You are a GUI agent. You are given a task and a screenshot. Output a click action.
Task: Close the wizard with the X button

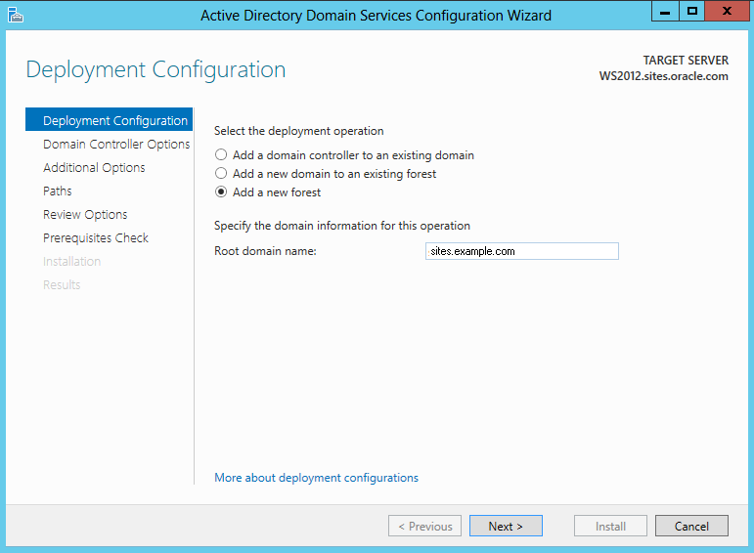[x=727, y=12]
